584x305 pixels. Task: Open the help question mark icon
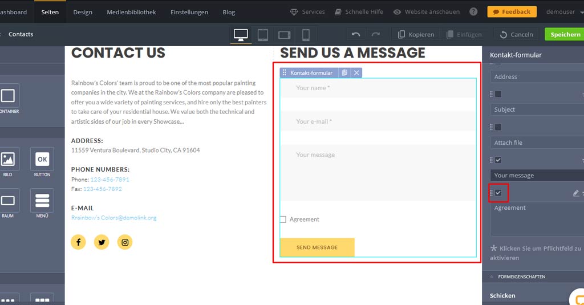(x=473, y=12)
